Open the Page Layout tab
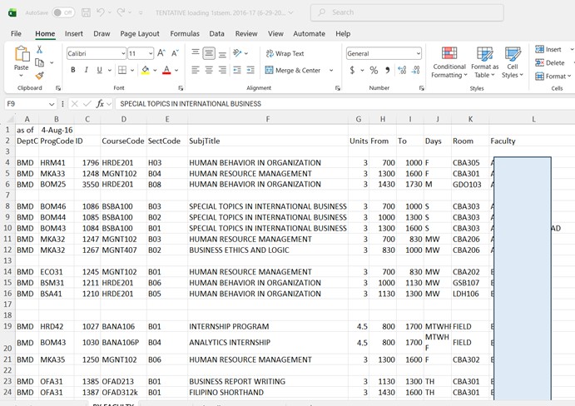The height and width of the screenshot is (406, 575). (139, 33)
